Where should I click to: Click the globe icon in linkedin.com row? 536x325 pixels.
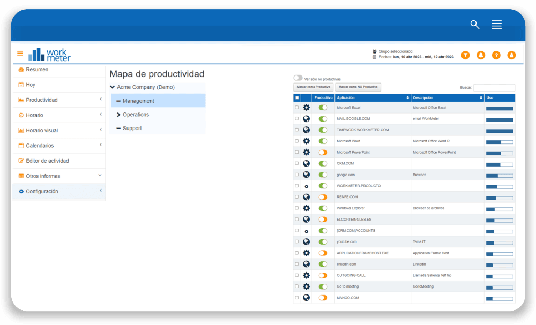(306, 264)
